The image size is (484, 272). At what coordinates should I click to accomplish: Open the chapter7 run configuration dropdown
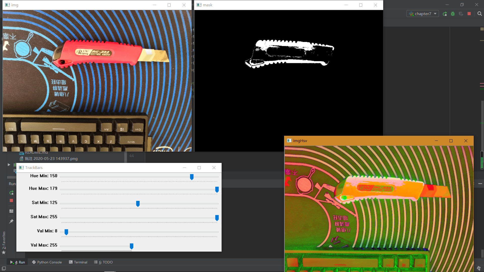pos(422,14)
